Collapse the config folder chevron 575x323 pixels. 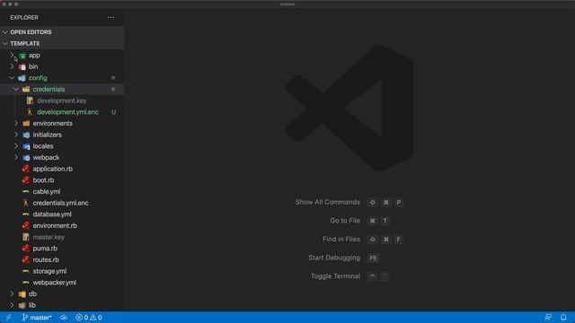tap(12, 78)
